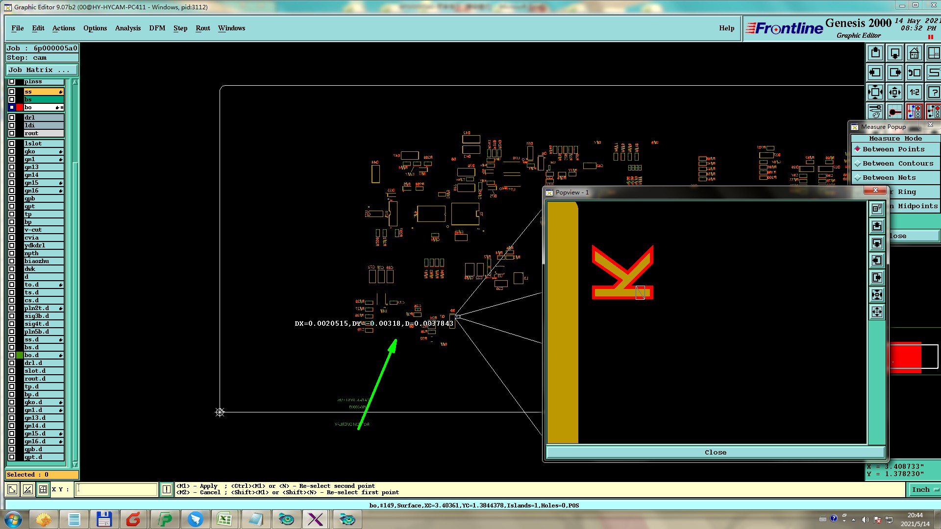The height and width of the screenshot is (529, 941).
Task: Toggle the display checkbox for ss layer
Action: 12,92
